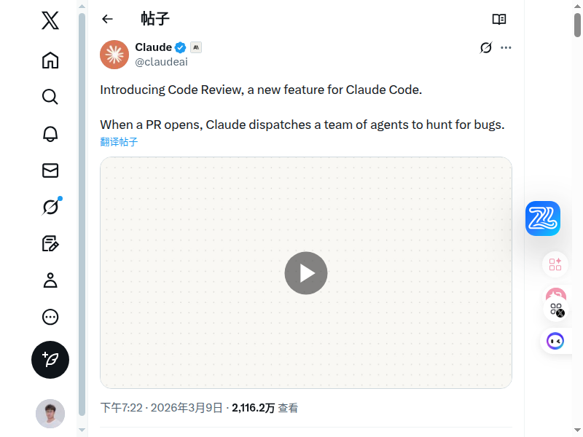This screenshot has width=583, height=437.
Task: Click the back arrow beside 帖子
Action: (108, 19)
